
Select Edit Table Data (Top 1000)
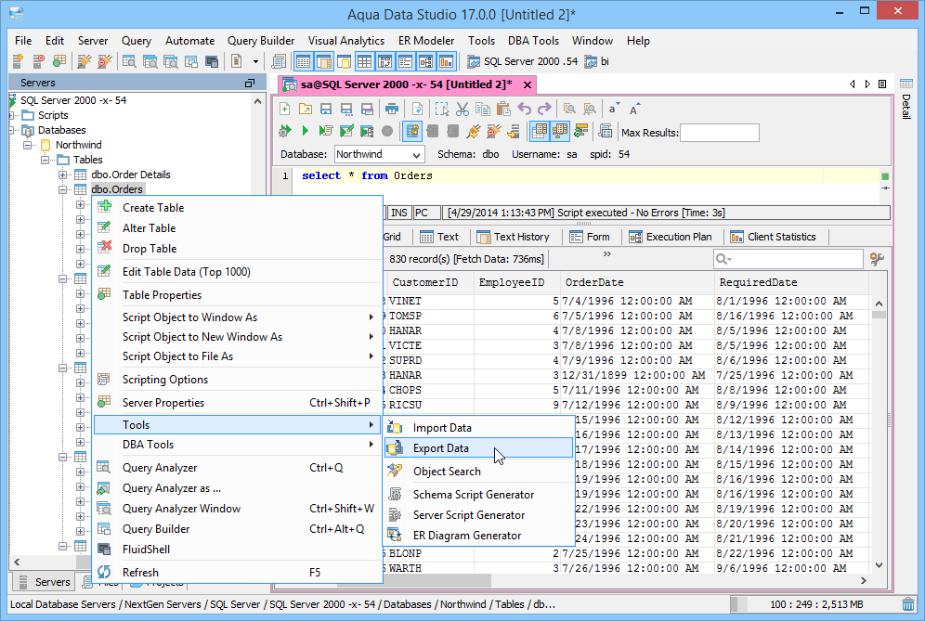(238, 271)
